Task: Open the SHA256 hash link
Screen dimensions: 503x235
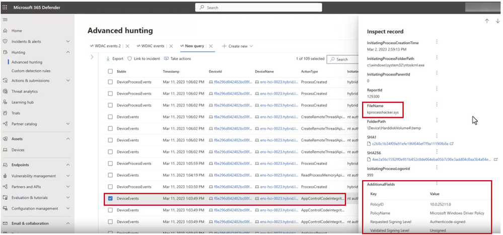Action: click(x=432, y=160)
